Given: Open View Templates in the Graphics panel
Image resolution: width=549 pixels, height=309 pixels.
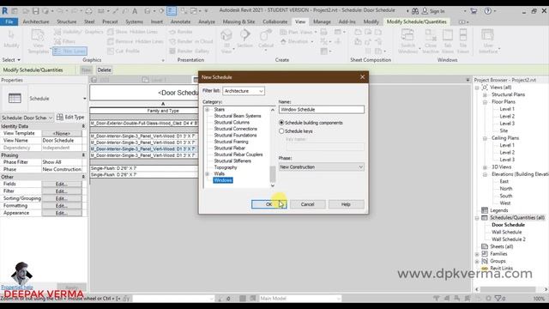Looking at the screenshot, I should pyautogui.click(x=38, y=42).
